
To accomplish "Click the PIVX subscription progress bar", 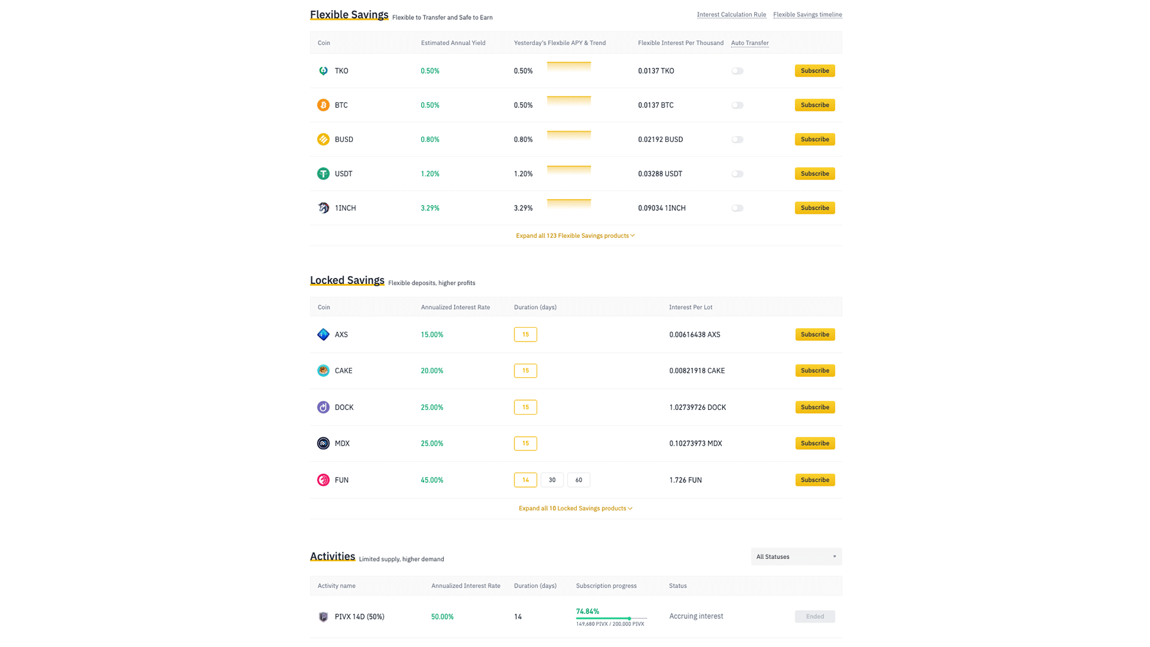I will click(611, 618).
